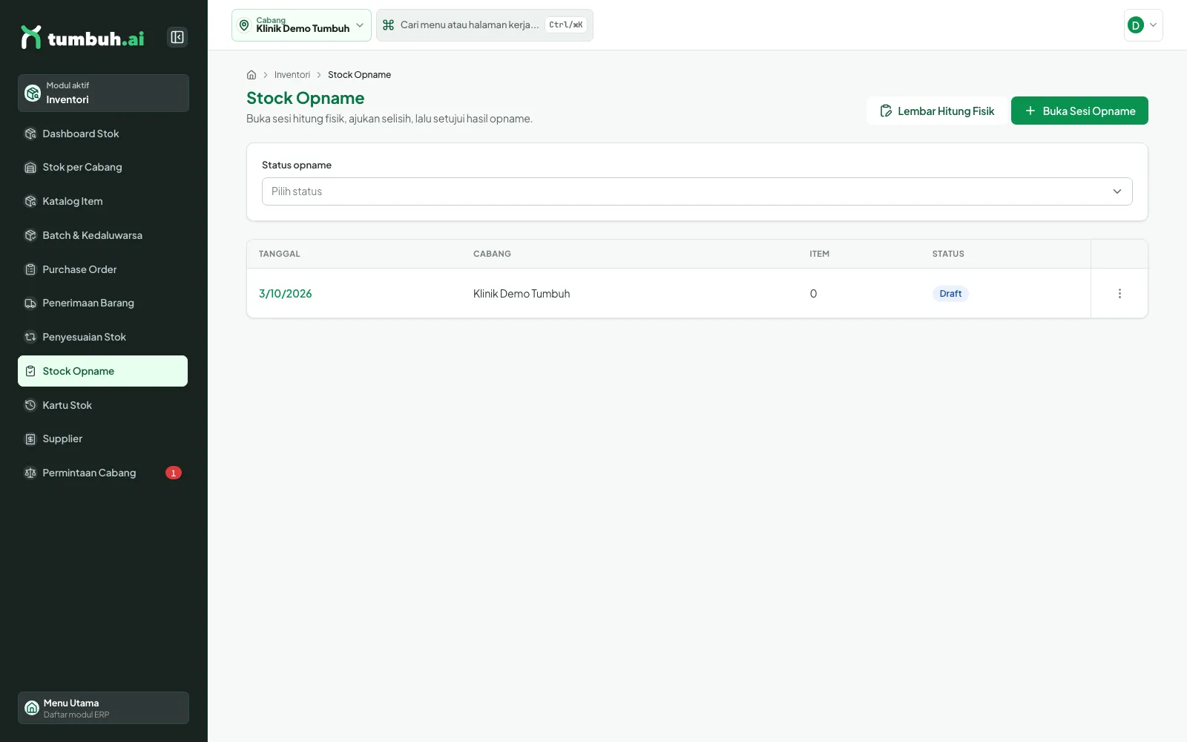Open the 3/10/2026 opname session link
1187x742 pixels.
coord(286,294)
